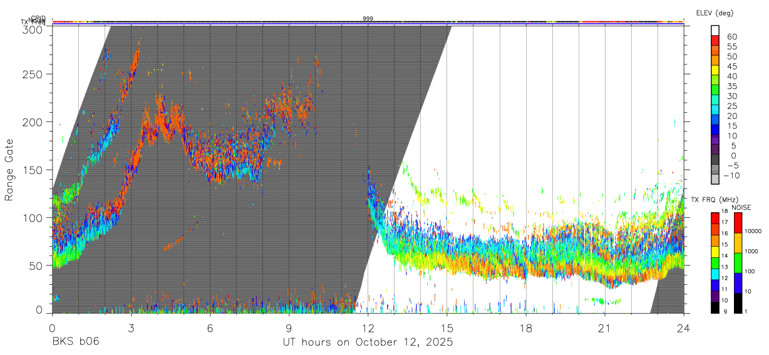The image size is (769, 355).
Task: Click the '60' value in ELEV legend
Action: (x=732, y=37)
